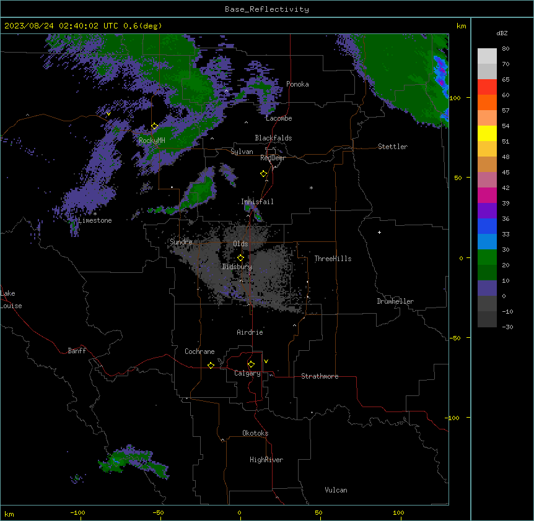Select the pink 42-45 dBZ swatch
The width and height of the screenshot is (534, 521).
click(487, 179)
